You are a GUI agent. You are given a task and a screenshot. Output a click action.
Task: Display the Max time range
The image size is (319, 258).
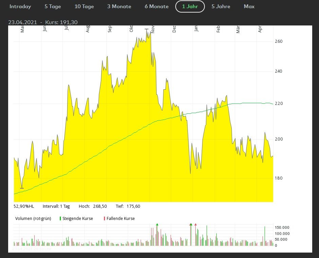249,6
